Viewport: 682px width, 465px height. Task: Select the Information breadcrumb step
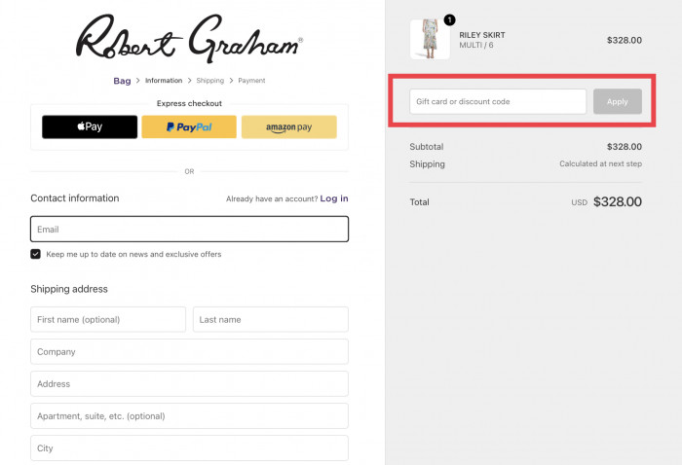164,81
